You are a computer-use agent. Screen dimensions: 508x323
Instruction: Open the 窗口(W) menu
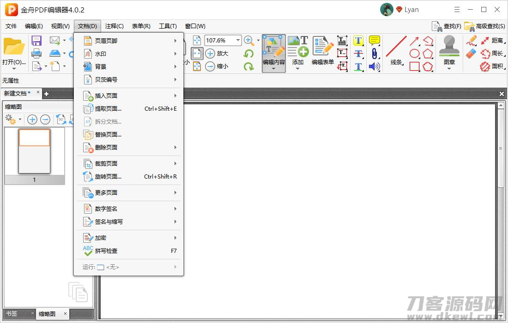point(195,26)
